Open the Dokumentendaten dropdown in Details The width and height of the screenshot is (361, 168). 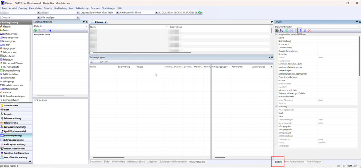358,27
